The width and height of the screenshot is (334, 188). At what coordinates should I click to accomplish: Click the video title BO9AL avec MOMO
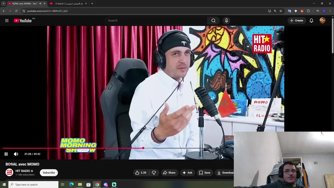pos(22,164)
